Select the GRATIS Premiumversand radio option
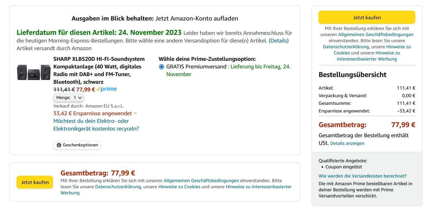Viewport: 430px width, 213px height. pos(161,67)
